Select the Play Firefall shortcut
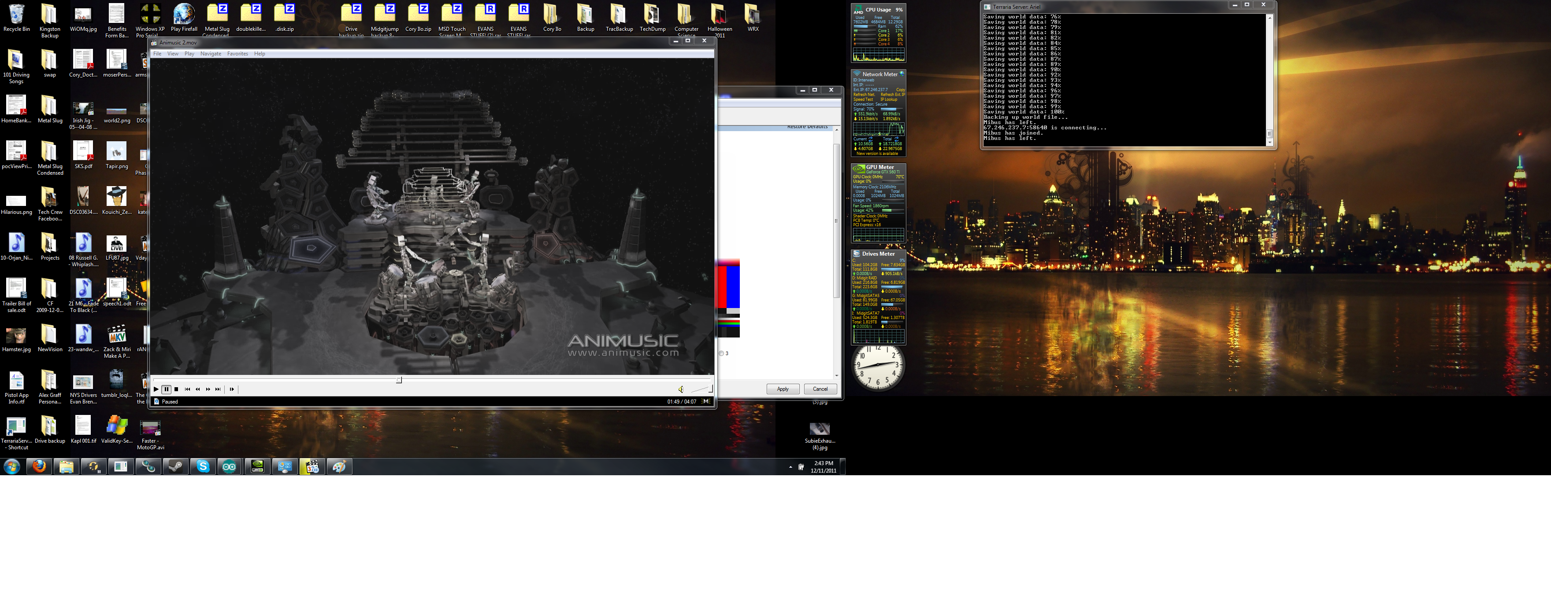1551x609 pixels. [184, 18]
